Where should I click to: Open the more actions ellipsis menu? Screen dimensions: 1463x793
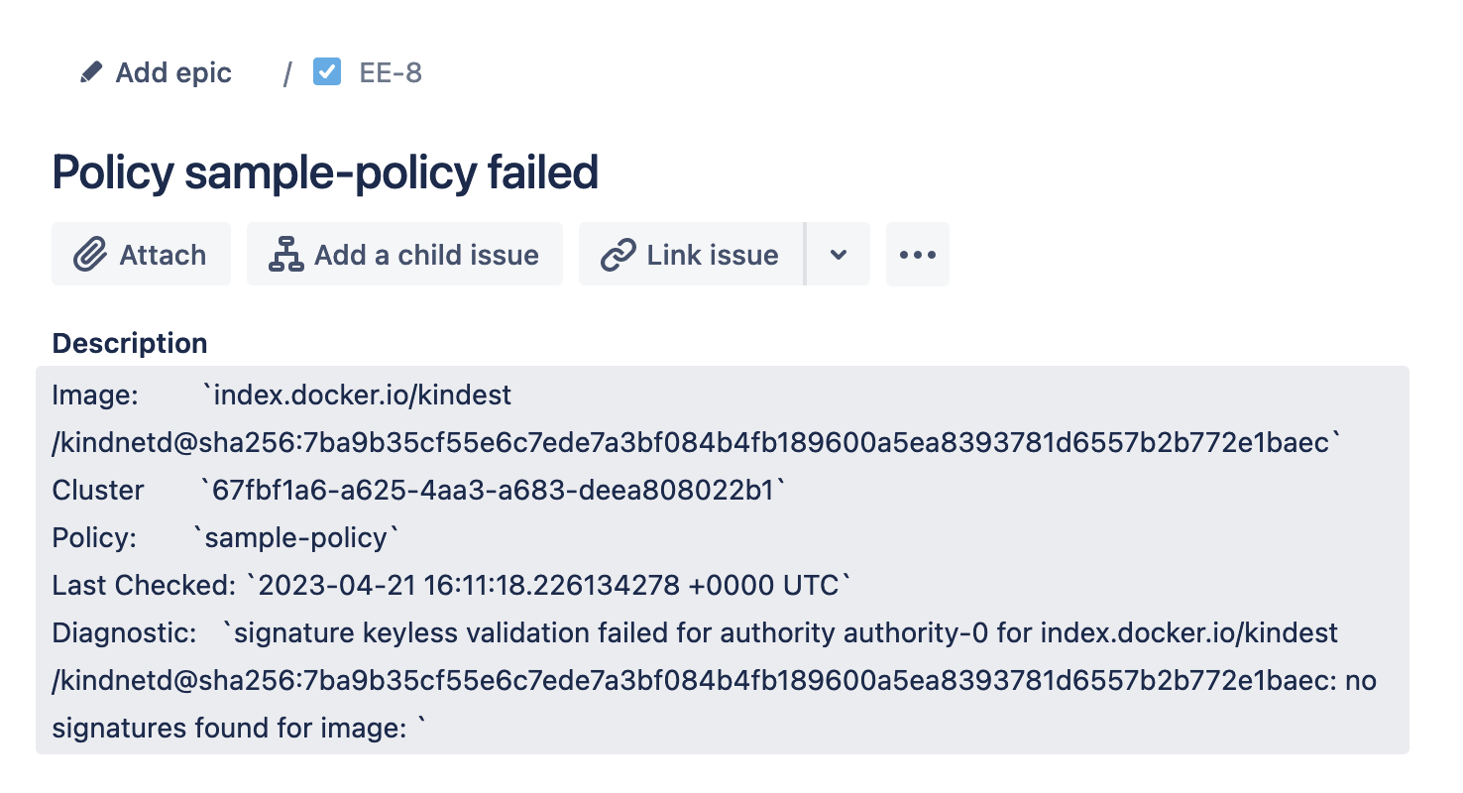[x=917, y=254]
